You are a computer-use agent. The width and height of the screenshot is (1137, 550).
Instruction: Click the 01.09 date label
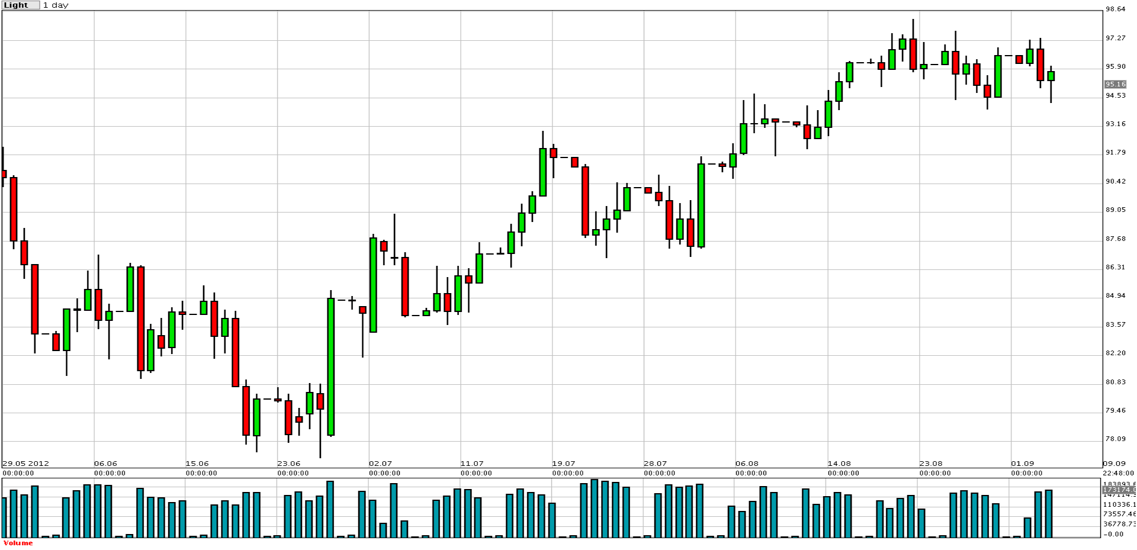tap(1023, 464)
